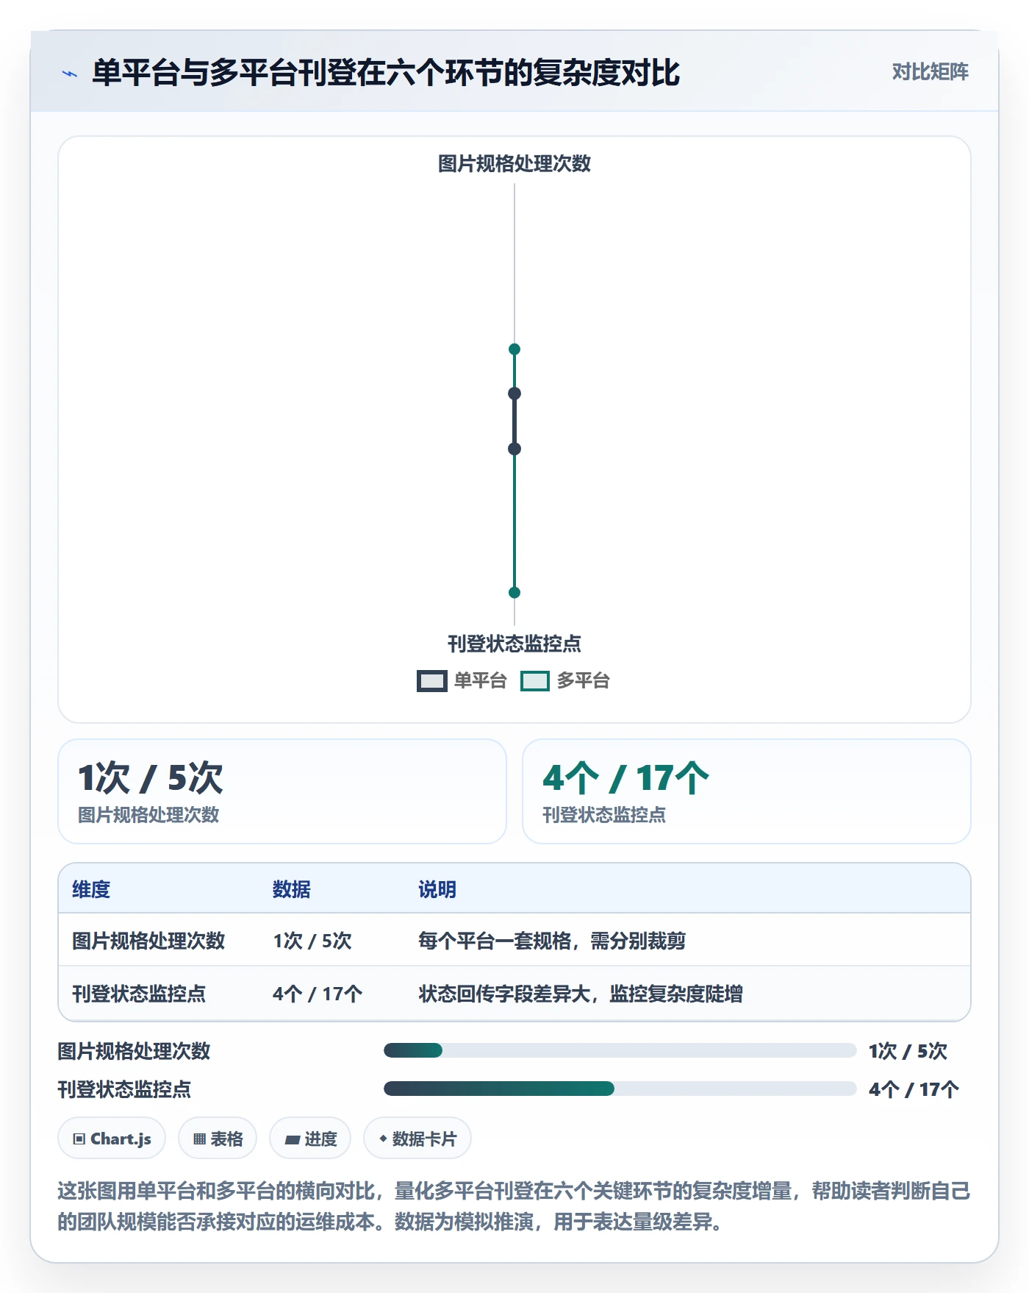The image size is (1029, 1293).
Task: Click the description paragraph starting 这张图用单平台
Action: click(514, 1206)
